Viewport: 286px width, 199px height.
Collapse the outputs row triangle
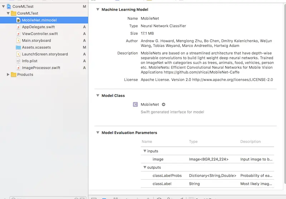(x=145, y=167)
